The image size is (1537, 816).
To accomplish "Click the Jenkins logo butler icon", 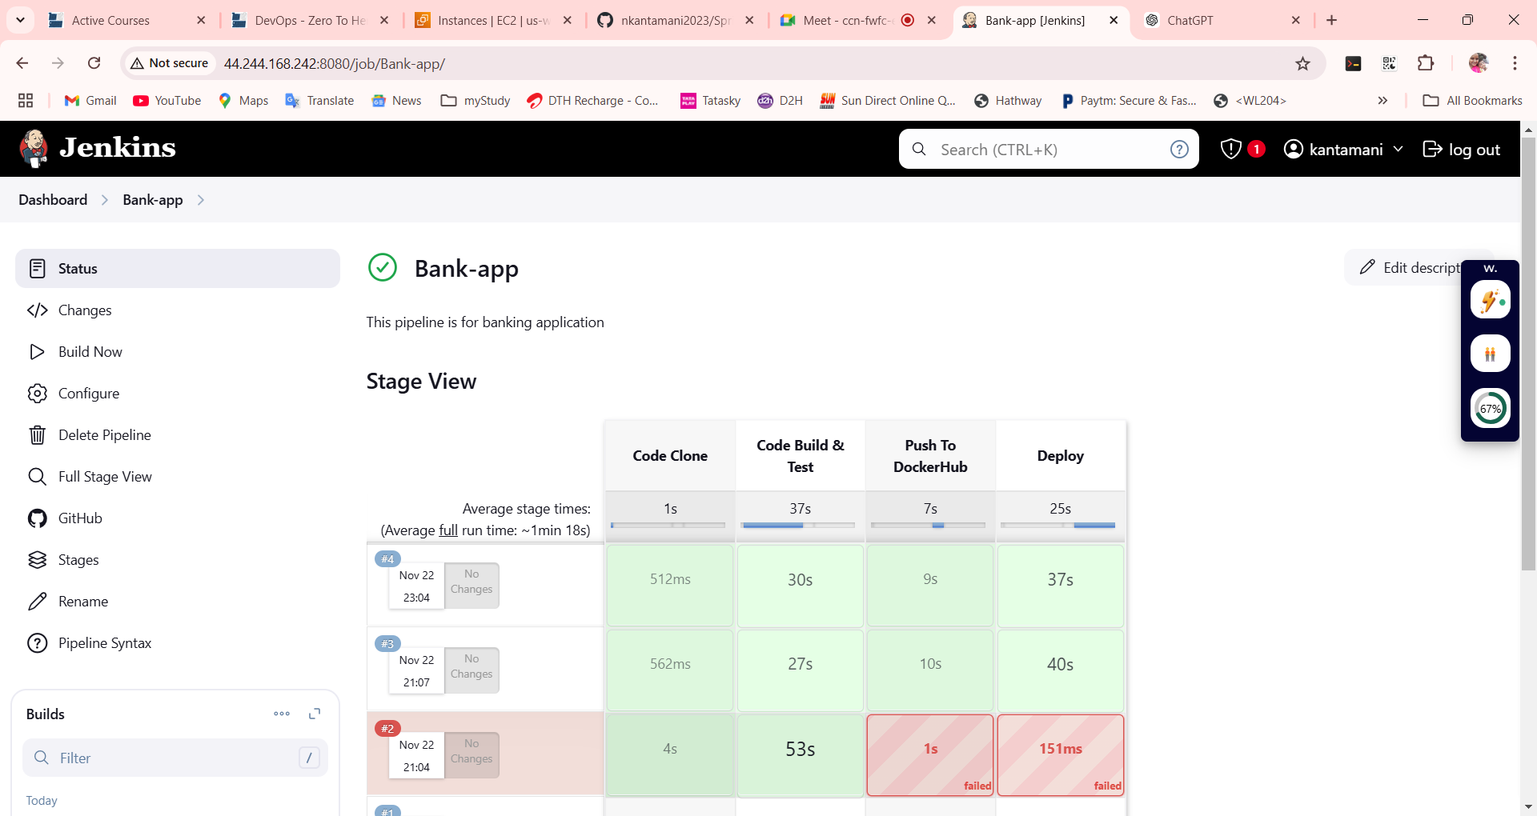I will (x=34, y=149).
